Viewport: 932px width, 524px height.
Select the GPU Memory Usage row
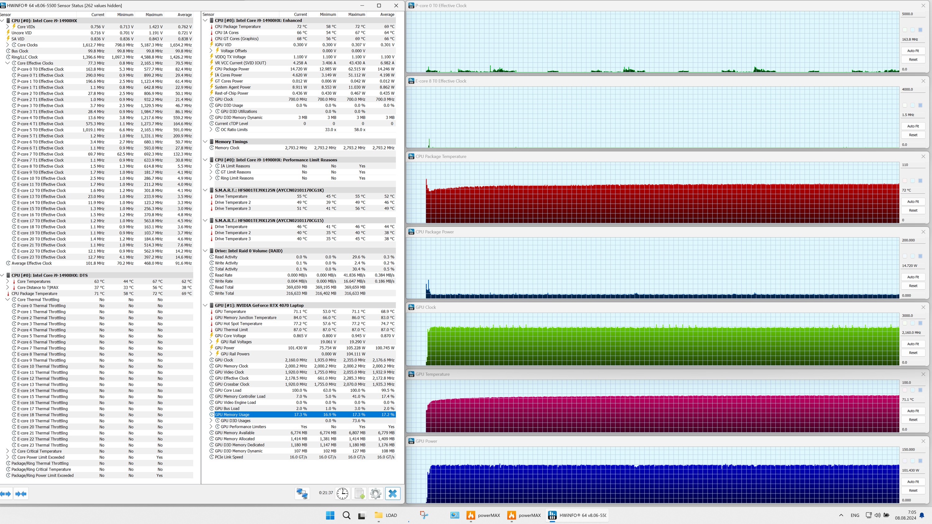tap(232, 414)
